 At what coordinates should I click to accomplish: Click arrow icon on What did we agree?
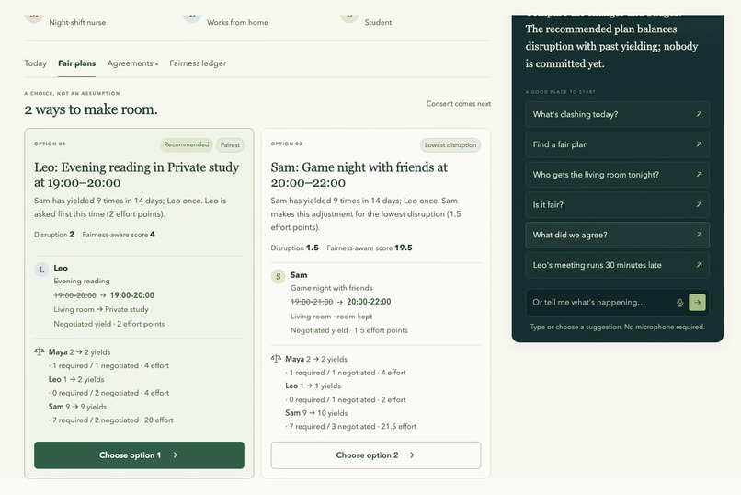(699, 235)
